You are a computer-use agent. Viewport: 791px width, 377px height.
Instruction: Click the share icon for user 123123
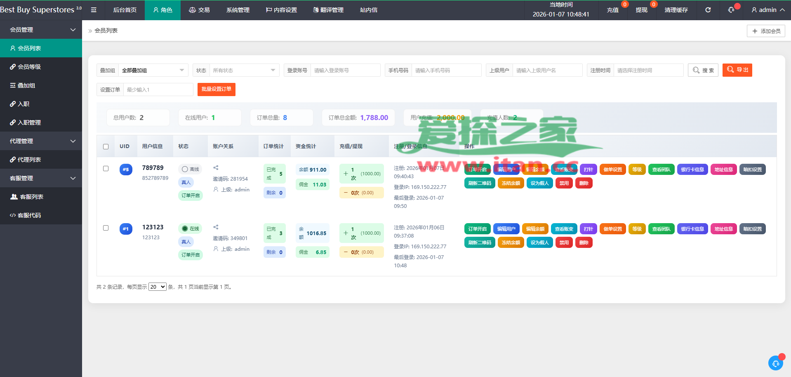tap(216, 227)
